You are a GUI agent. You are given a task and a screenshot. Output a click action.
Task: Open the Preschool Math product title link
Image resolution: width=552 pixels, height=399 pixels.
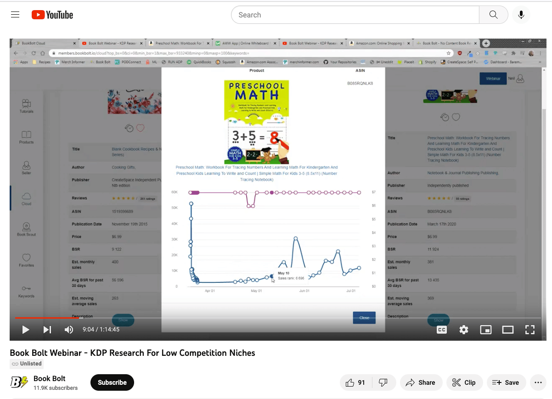[x=256, y=173]
